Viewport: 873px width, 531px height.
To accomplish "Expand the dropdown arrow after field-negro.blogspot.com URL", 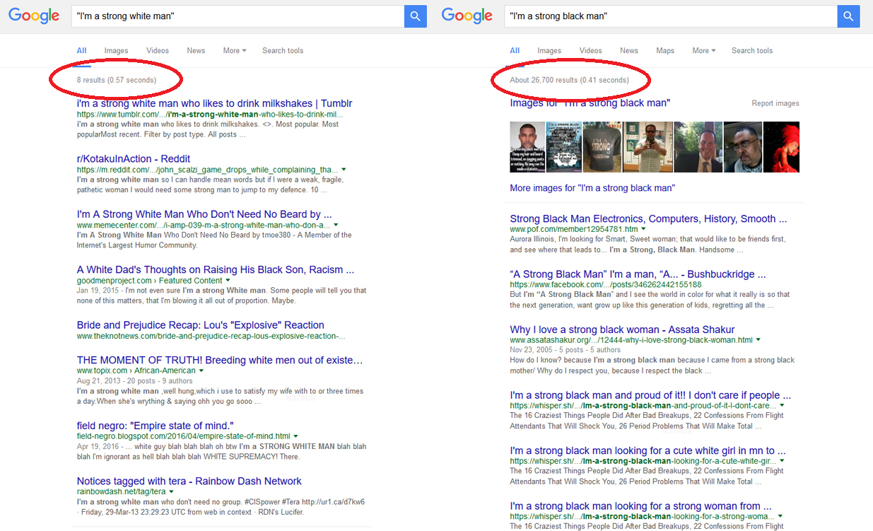I will tap(295, 436).
